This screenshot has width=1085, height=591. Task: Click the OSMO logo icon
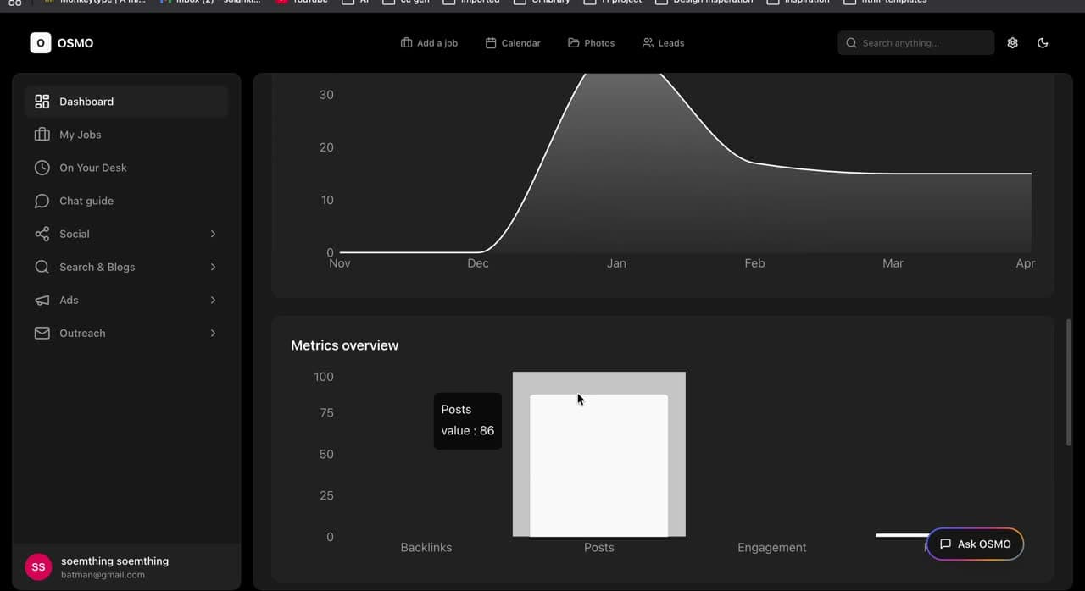click(x=41, y=43)
